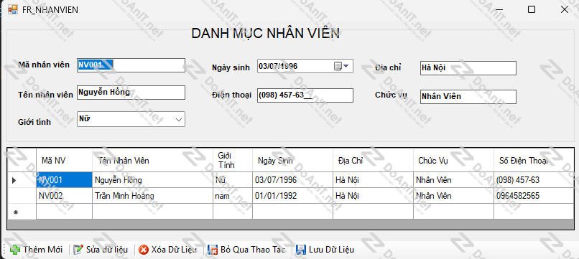Click the new-row asterisk row header

click(x=22, y=212)
